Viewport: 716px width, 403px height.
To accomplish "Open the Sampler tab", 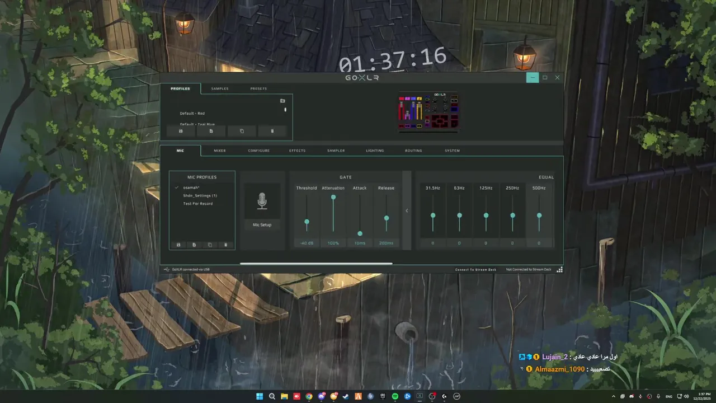I will click(x=336, y=151).
